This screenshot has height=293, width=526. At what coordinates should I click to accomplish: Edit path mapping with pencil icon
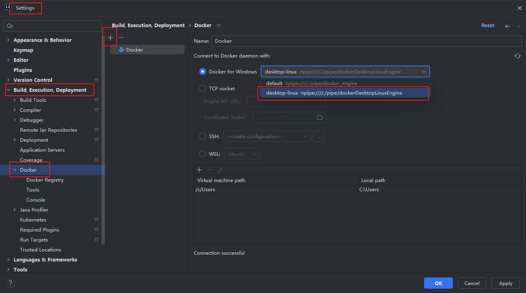point(220,170)
